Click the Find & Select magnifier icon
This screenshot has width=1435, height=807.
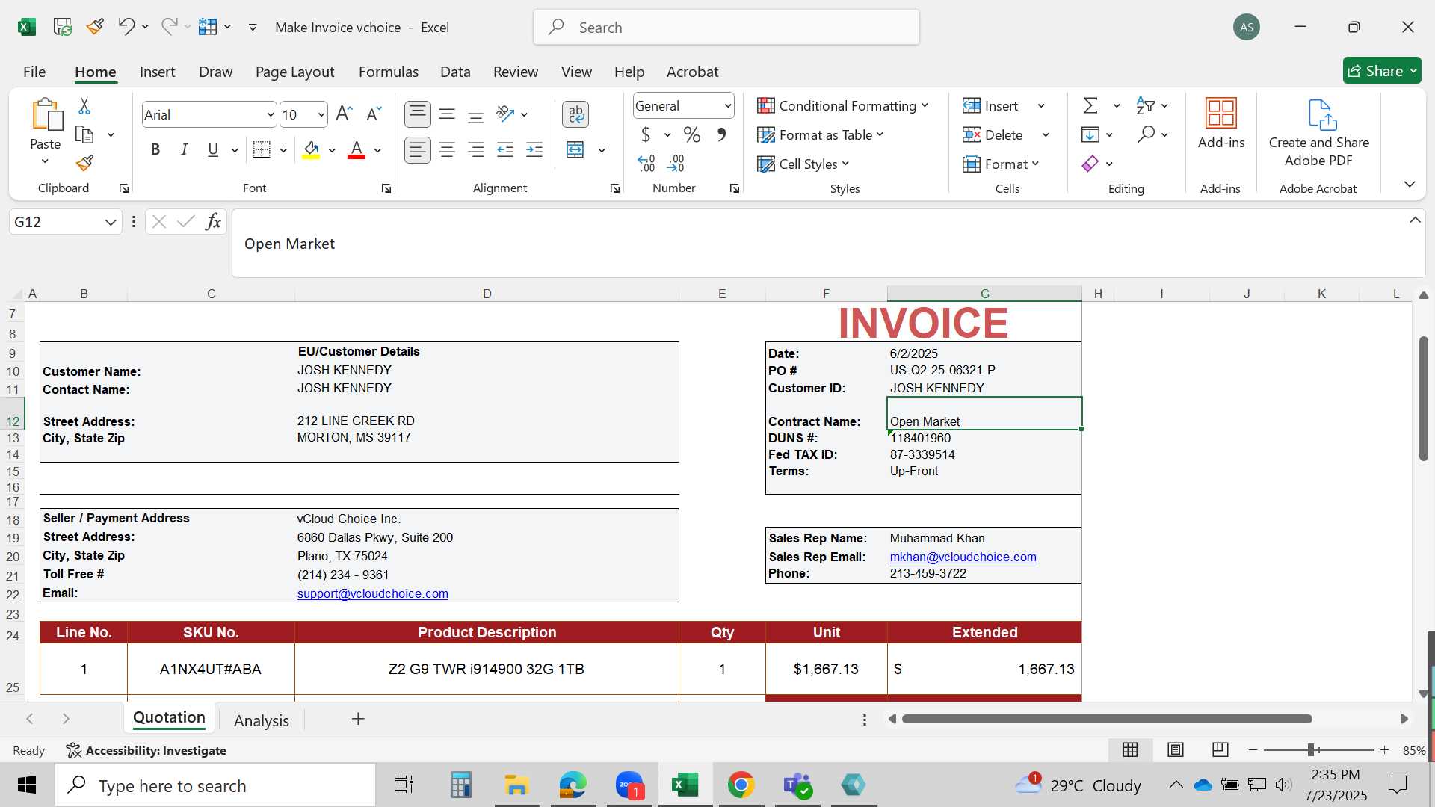click(1146, 134)
